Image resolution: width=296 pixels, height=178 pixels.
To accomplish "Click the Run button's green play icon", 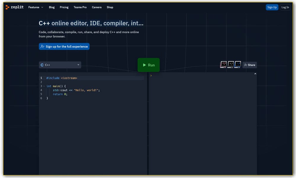I will pos(144,65).
